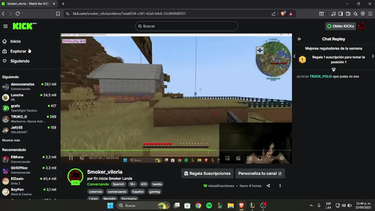This screenshot has width=375, height=211.
Task: Toggle picture-in-picture mode in the player
Action: (227, 158)
